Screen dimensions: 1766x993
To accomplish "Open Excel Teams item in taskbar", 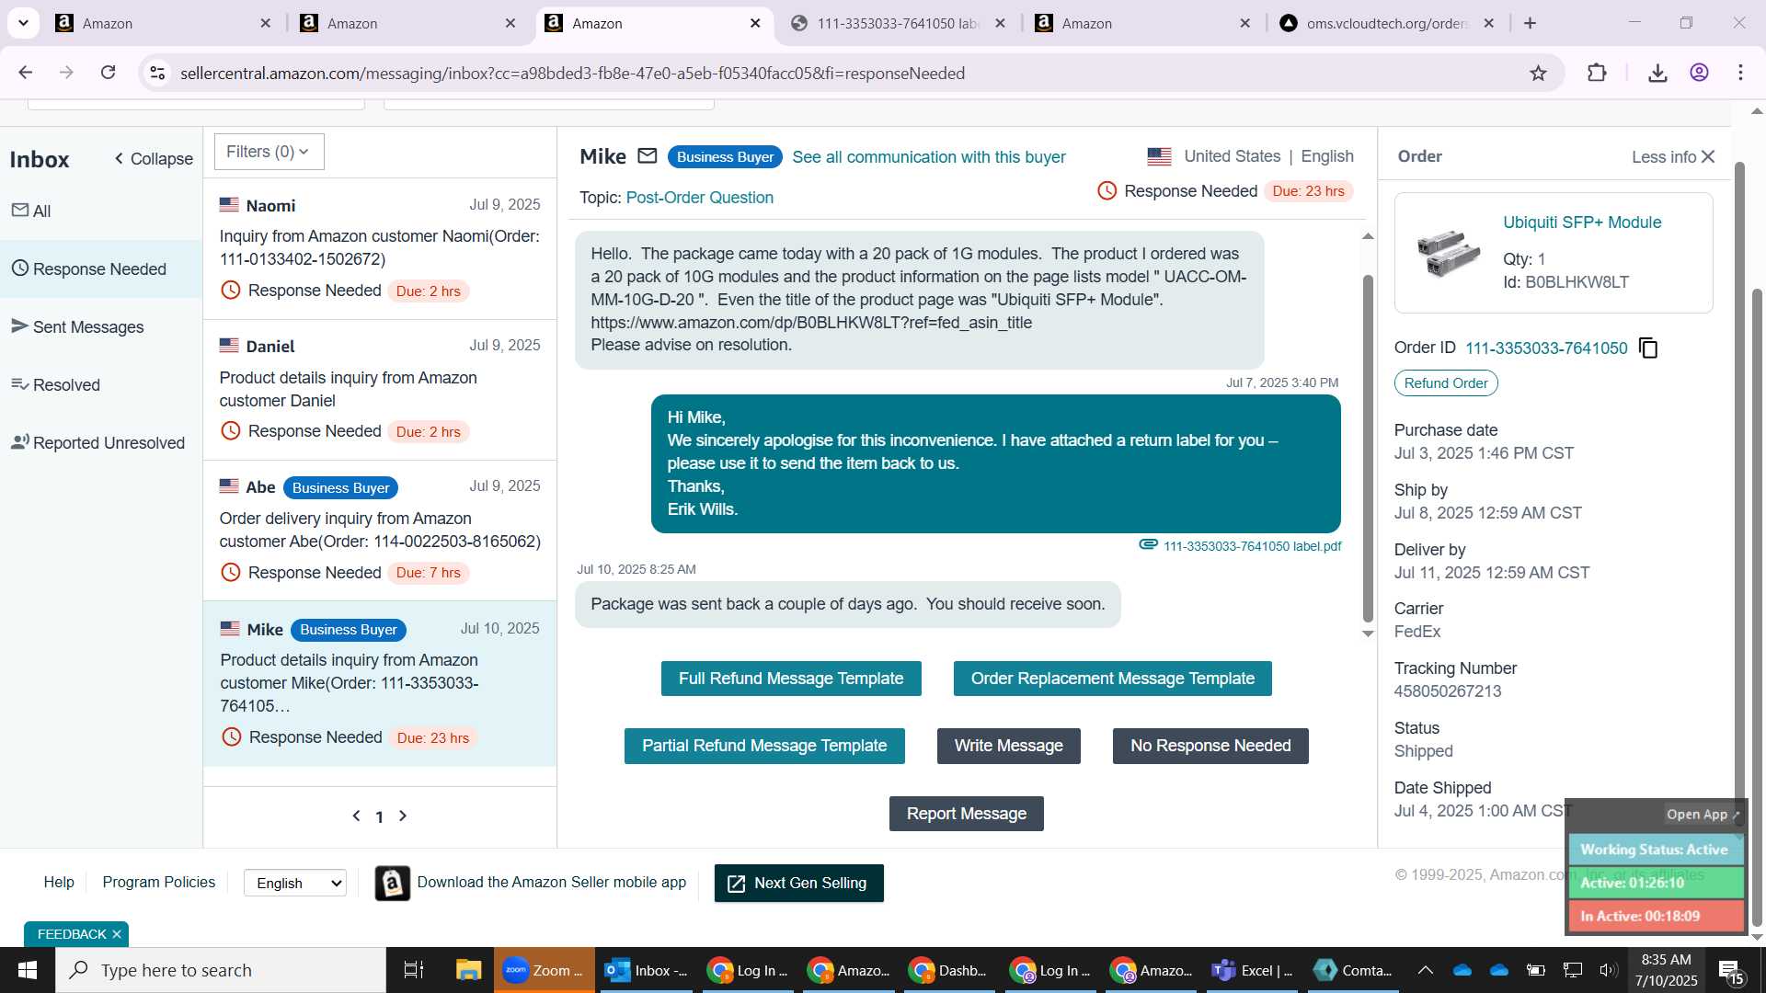I will pos(1252,970).
